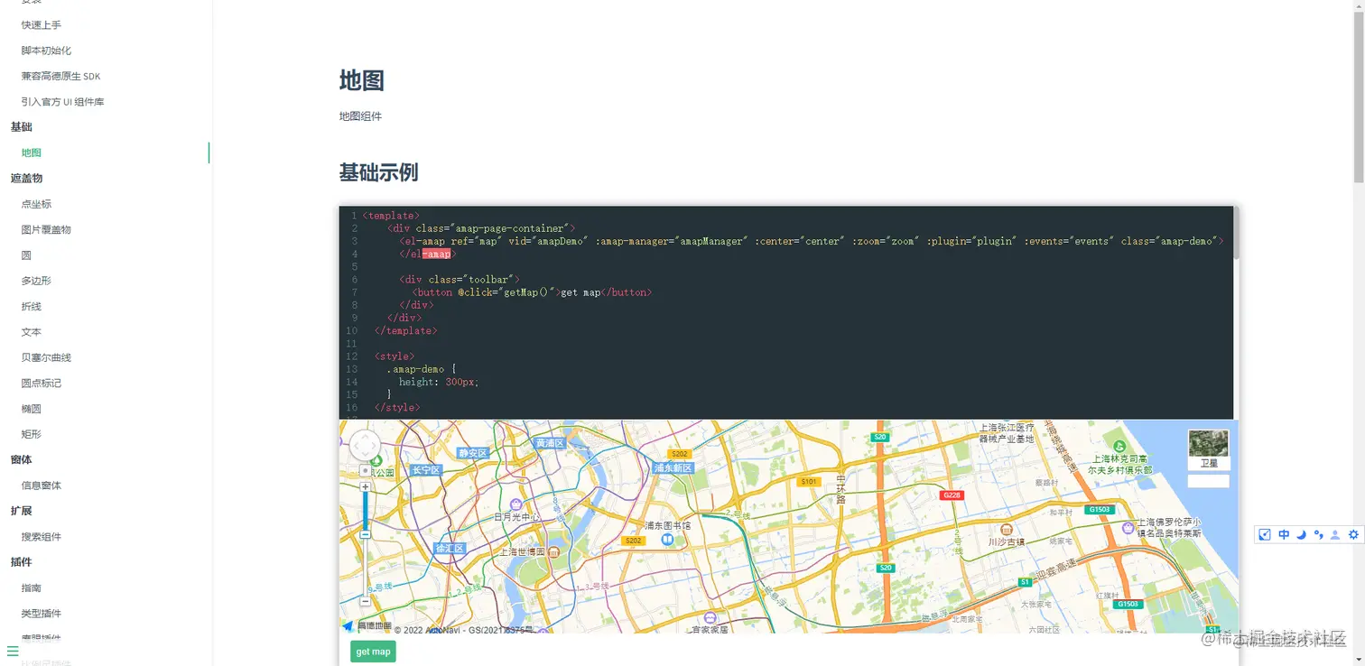Click the IME moon half-width icon
The height and width of the screenshot is (666, 1365).
click(x=1301, y=535)
